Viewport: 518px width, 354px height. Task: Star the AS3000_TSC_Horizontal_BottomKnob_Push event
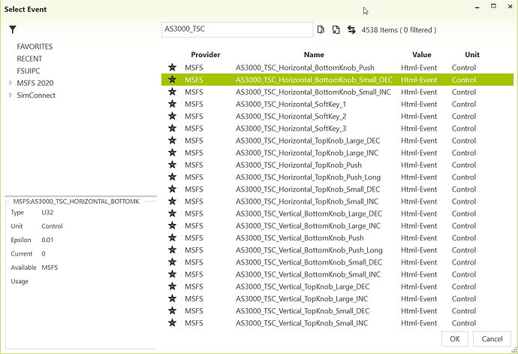pyautogui.click(x=172, y=68)
